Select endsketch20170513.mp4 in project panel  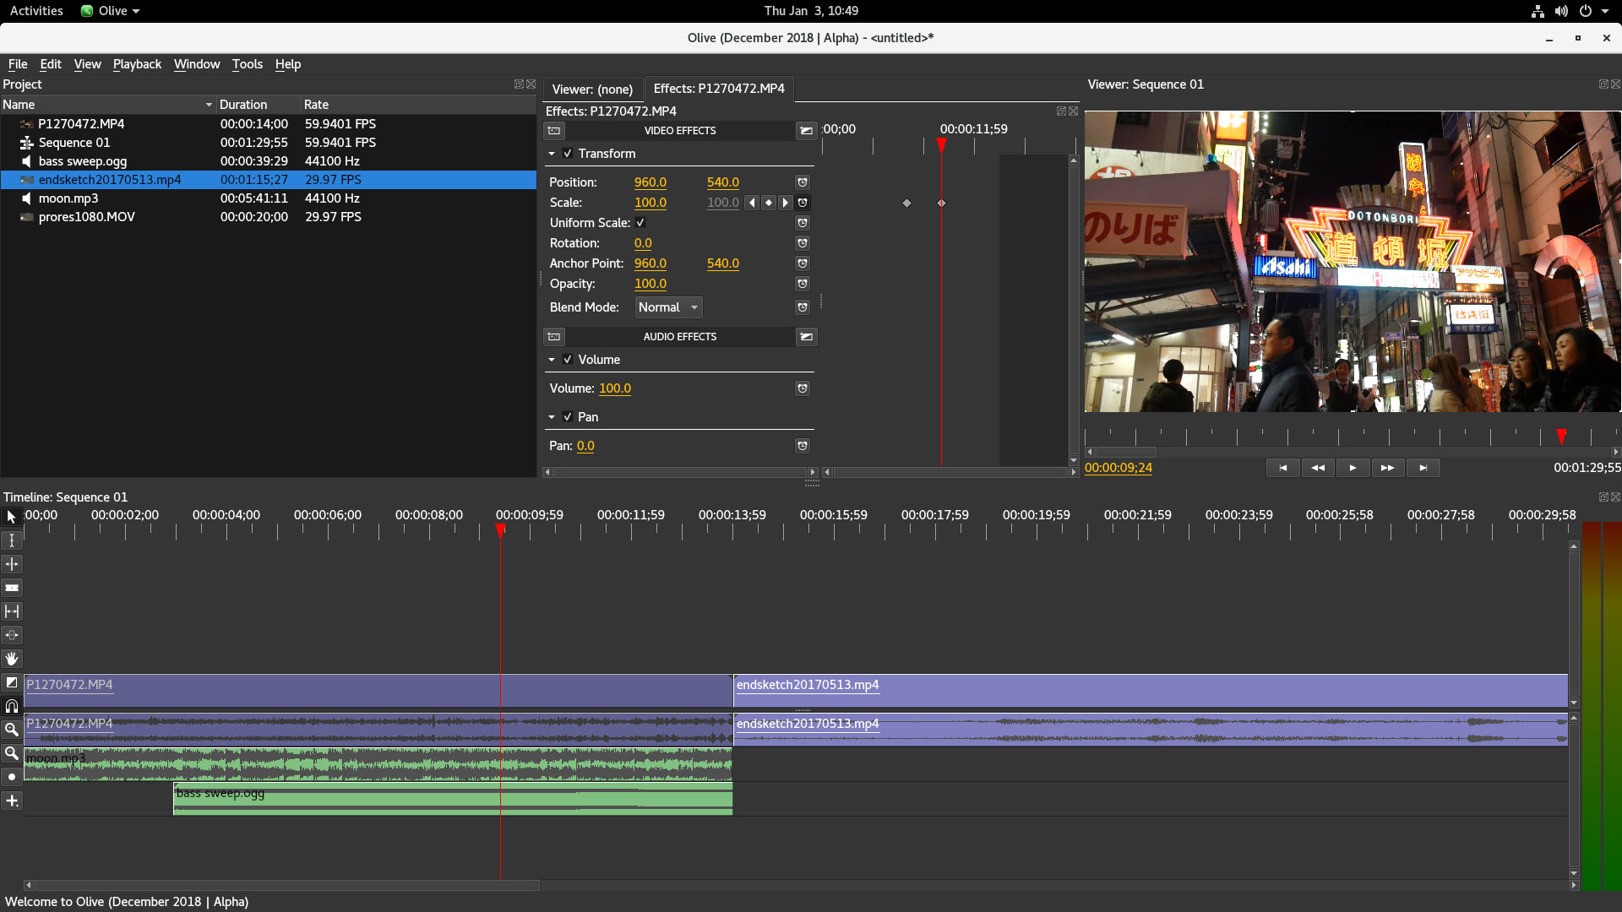109,179
